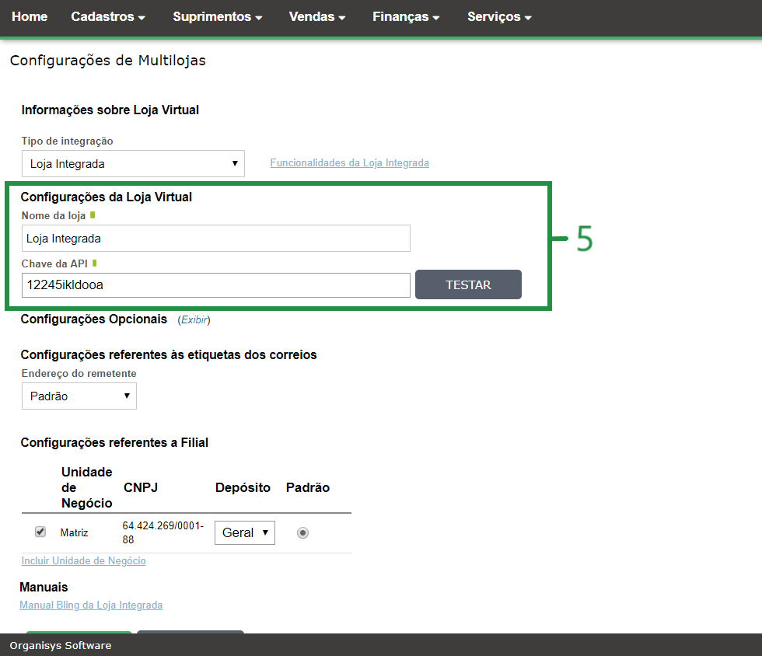
Task: Expand the Vendas menu
Action: pyautogui.click(x=316, y=16)
